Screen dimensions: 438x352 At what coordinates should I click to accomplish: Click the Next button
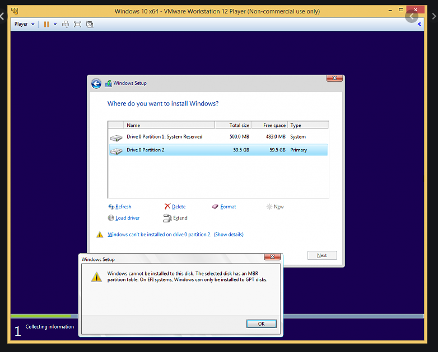[322, 255]
